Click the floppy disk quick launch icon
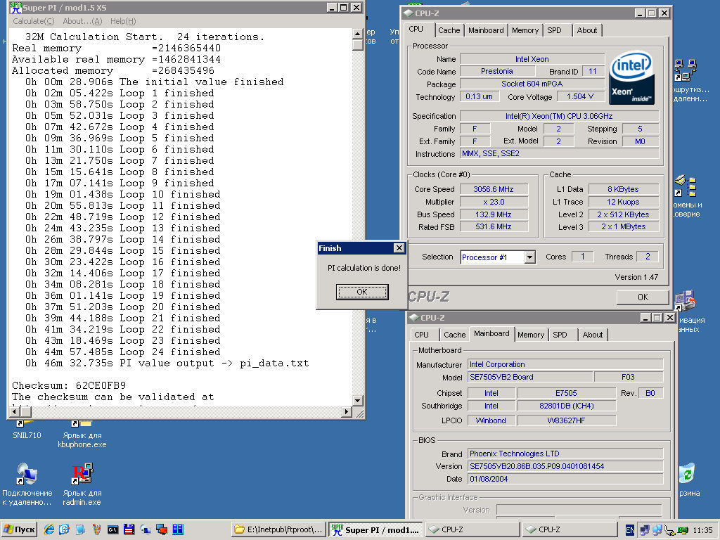This screenshot has height=540, width=720. pos(129,529)
